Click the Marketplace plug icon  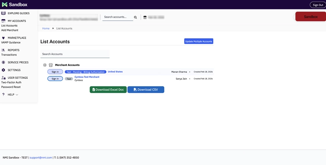coord(3,38)
